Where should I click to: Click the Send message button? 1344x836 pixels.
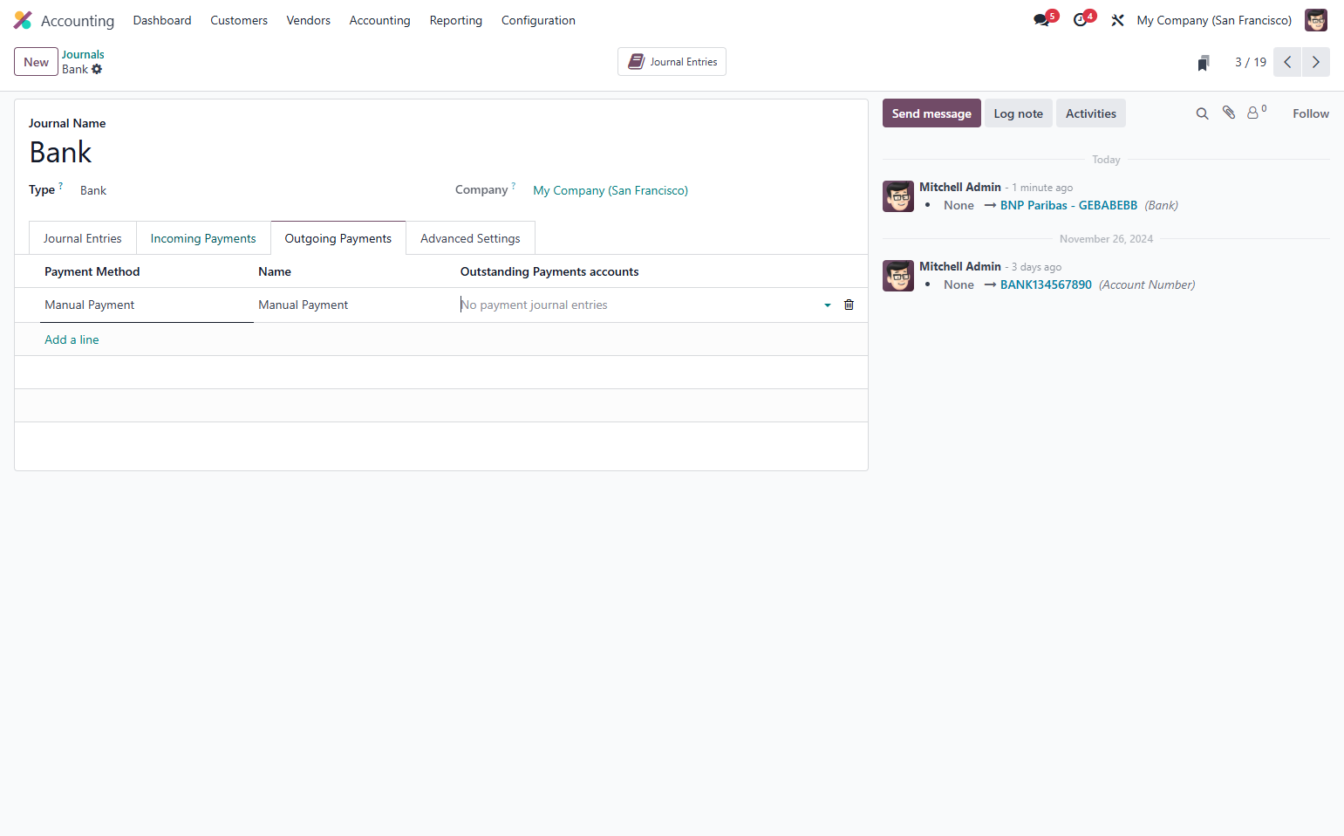click(931, 113)
